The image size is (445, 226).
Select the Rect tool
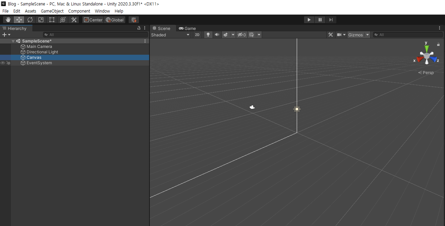52,20
